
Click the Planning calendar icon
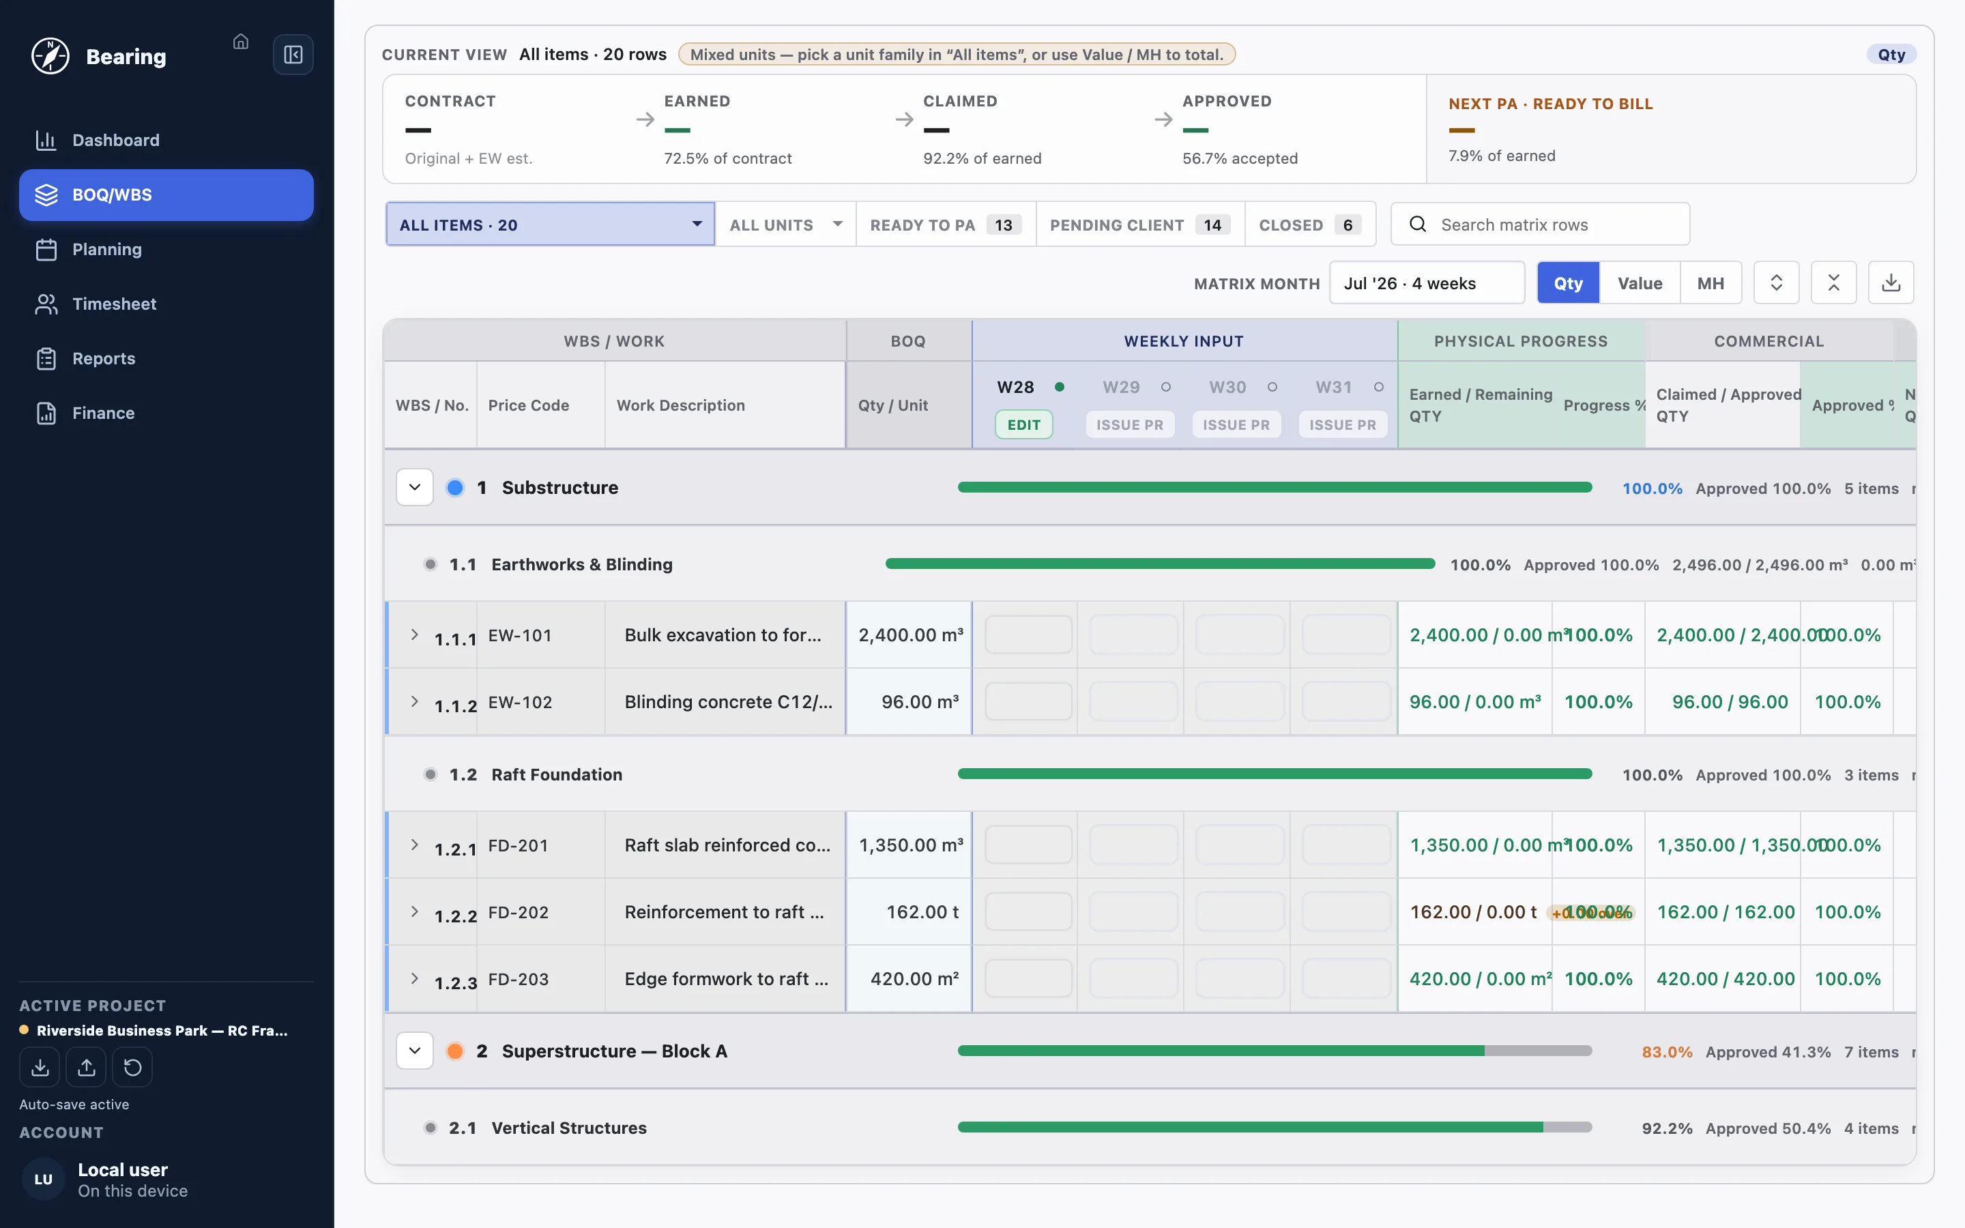[x=46, y=249]
